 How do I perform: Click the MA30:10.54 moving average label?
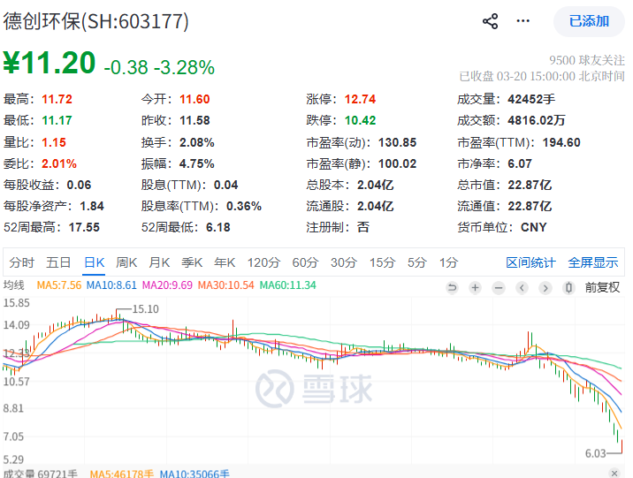[x=226, y=285]
